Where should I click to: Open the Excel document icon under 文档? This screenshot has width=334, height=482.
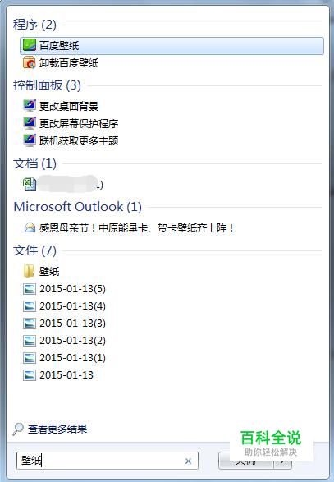click(30, 184)
